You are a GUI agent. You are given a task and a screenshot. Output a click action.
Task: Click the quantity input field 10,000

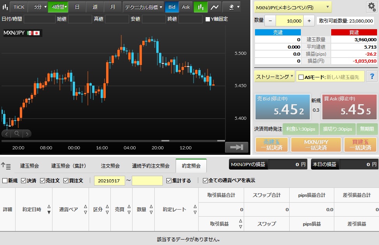coord(290,21)
